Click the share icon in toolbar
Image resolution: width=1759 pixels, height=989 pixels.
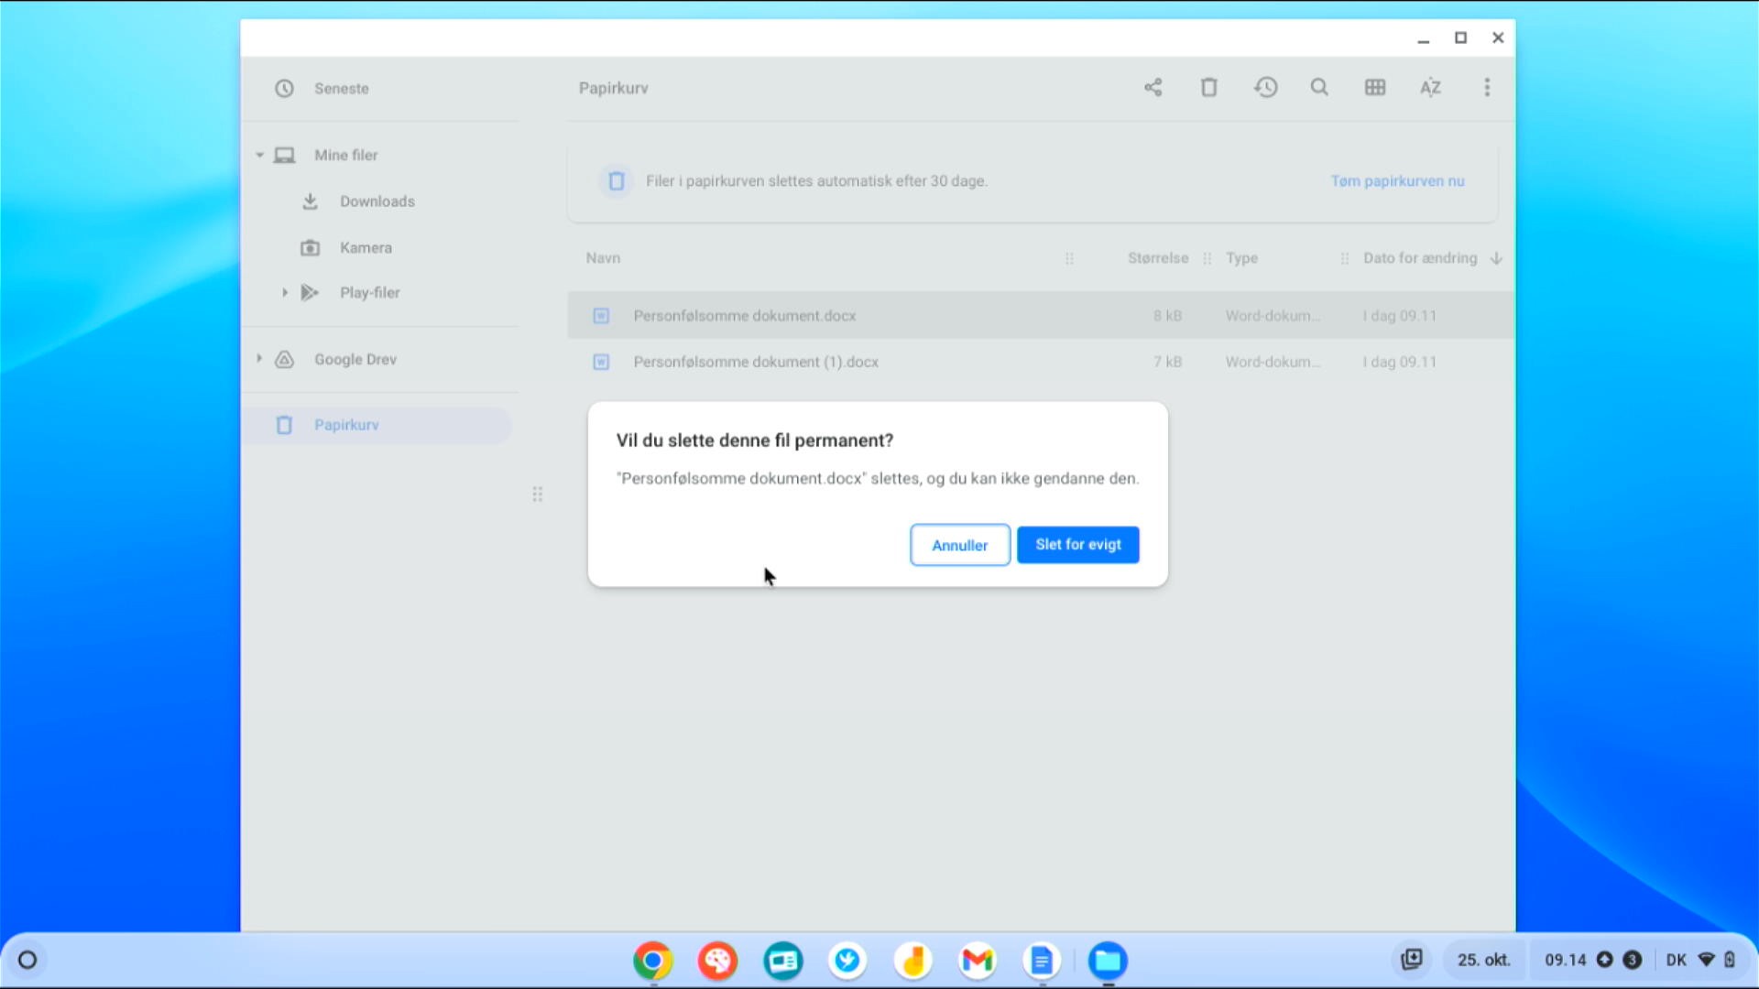(x=1153, y=87)
